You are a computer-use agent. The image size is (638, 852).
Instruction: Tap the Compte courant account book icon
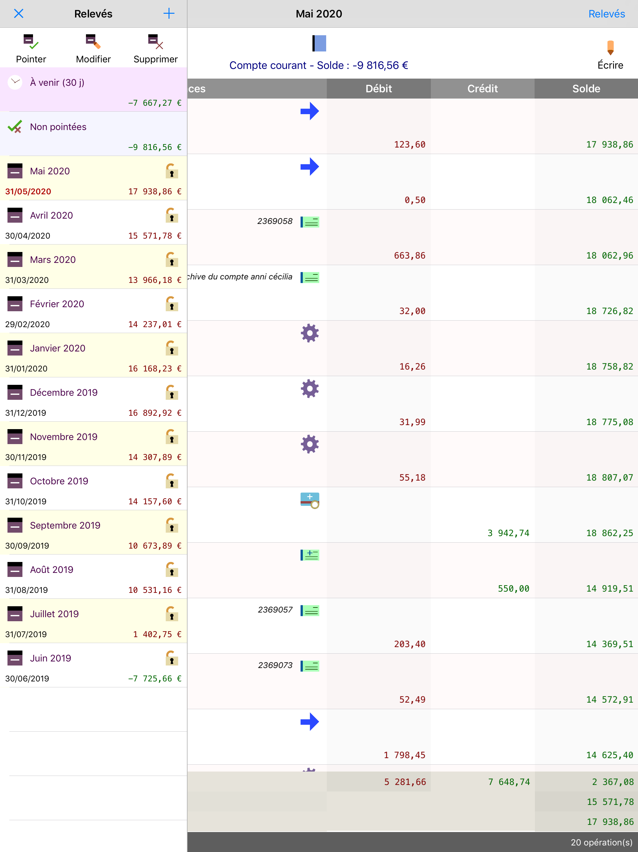click(319, 43)
